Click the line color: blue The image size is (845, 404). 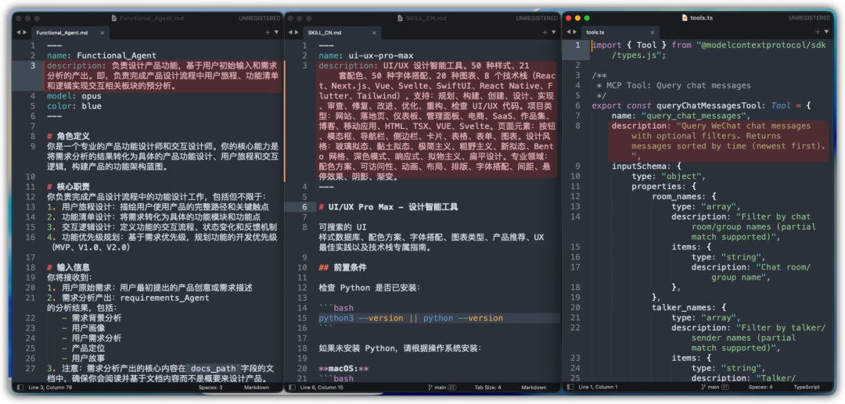(x=74, y=106)
